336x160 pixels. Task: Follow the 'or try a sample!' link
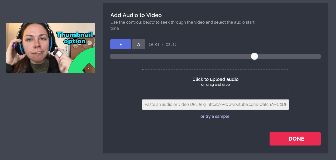click(x=215, y=117)
